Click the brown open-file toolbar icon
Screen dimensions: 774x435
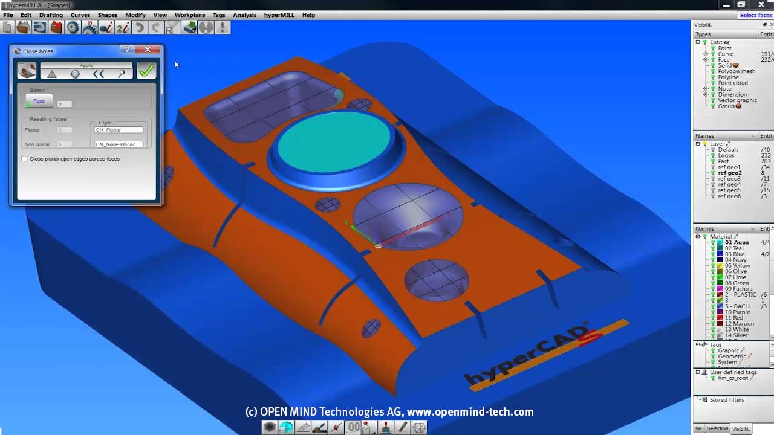point(23,27)
